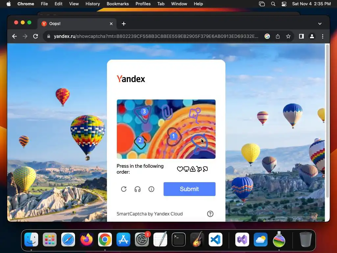Go back in Chrome
Screen dimensions: 337x253
[14, 36]
